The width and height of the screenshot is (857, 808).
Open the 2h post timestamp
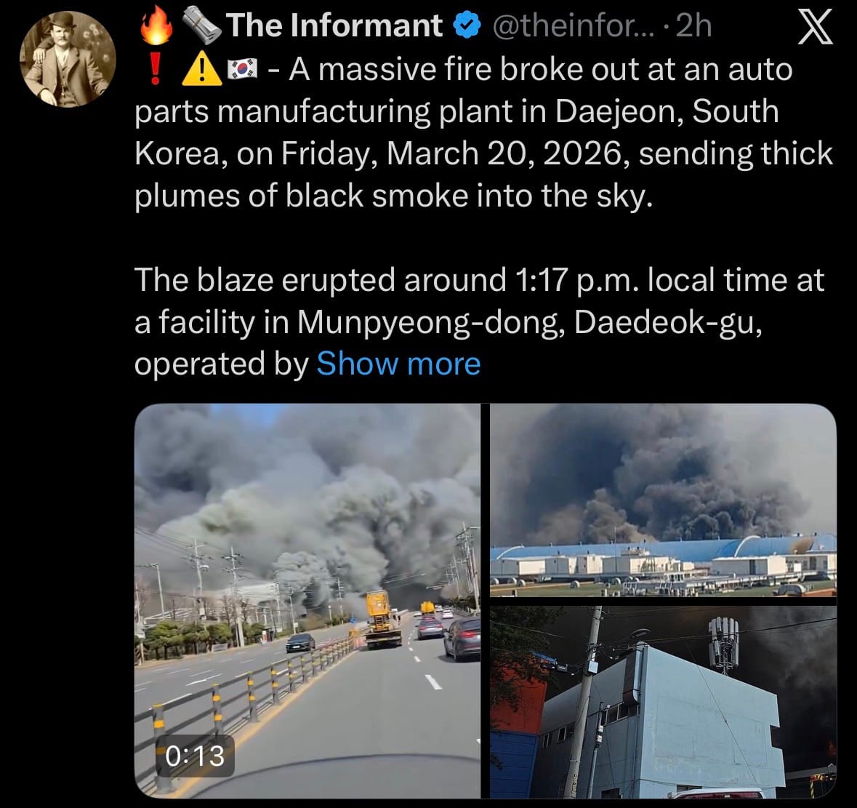[693, 25]
